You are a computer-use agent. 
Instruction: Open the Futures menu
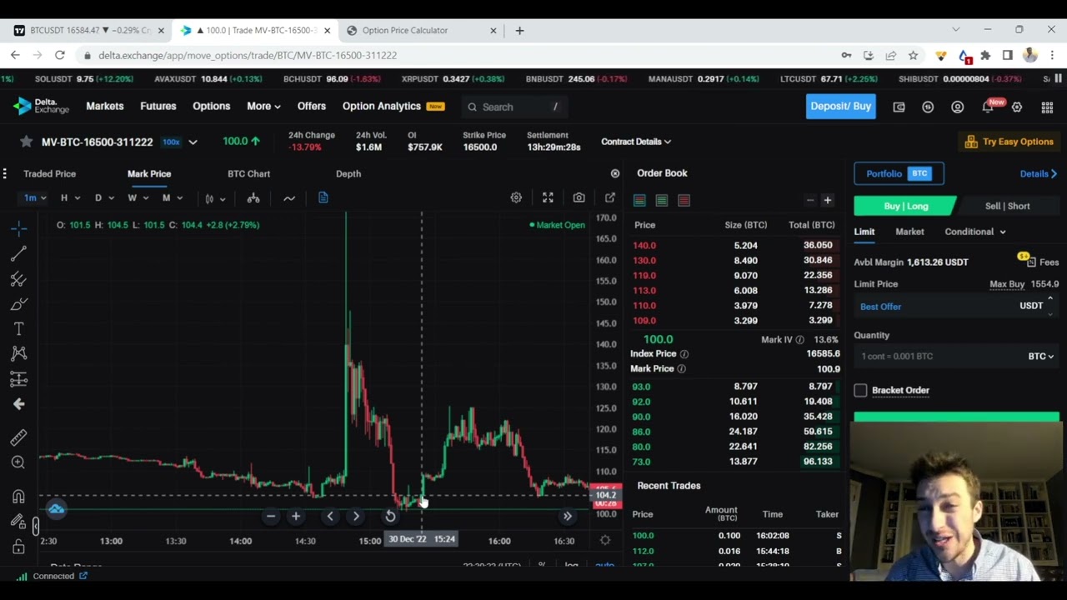[158, 107]
